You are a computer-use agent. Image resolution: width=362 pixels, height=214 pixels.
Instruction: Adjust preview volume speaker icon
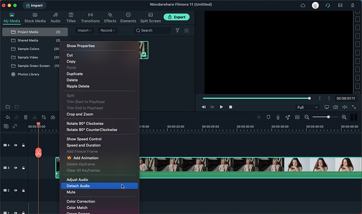(345, 107)
